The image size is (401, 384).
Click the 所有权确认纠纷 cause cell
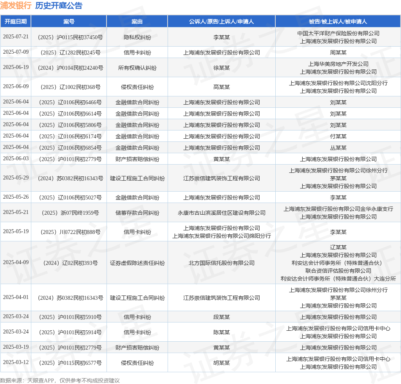click(x=137, y=68)
